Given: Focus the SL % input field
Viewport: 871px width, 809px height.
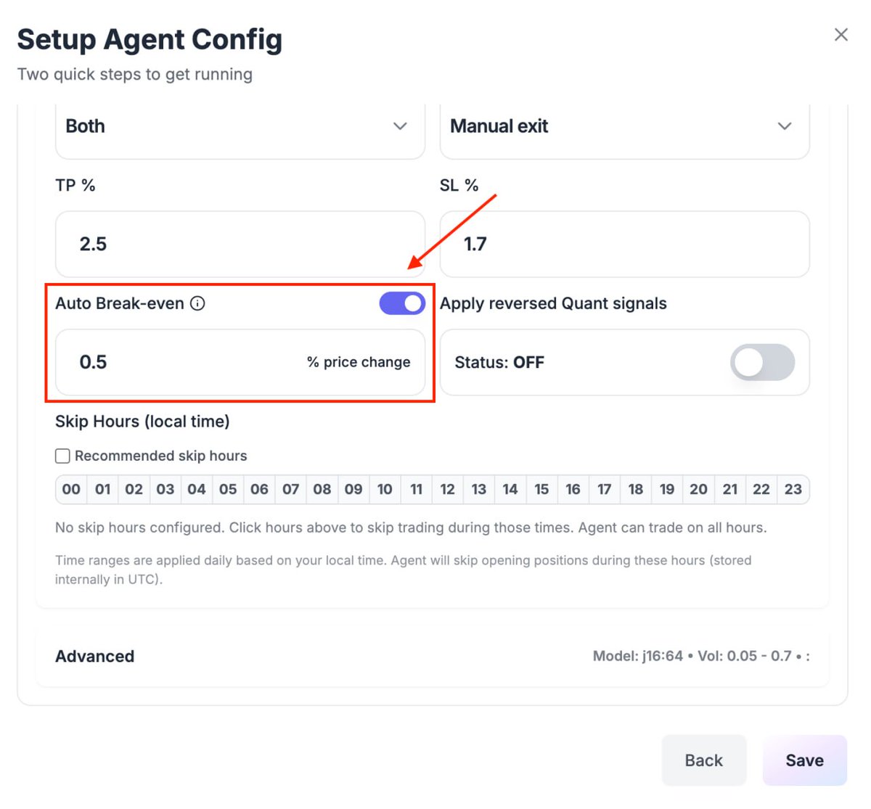Looking at the screenshot, I should (624, 244).
